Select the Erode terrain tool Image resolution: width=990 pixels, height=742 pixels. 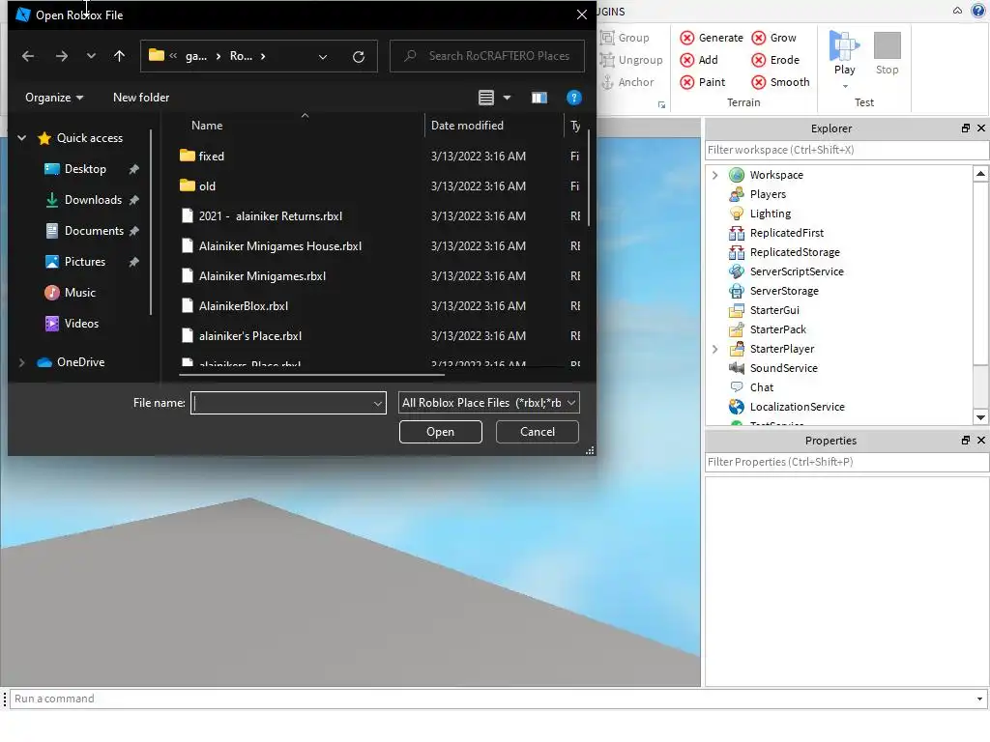(775, 60)
